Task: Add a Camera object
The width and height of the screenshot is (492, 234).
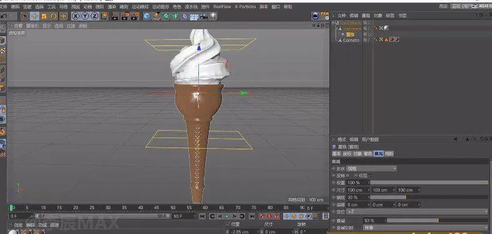Action: 204,16
